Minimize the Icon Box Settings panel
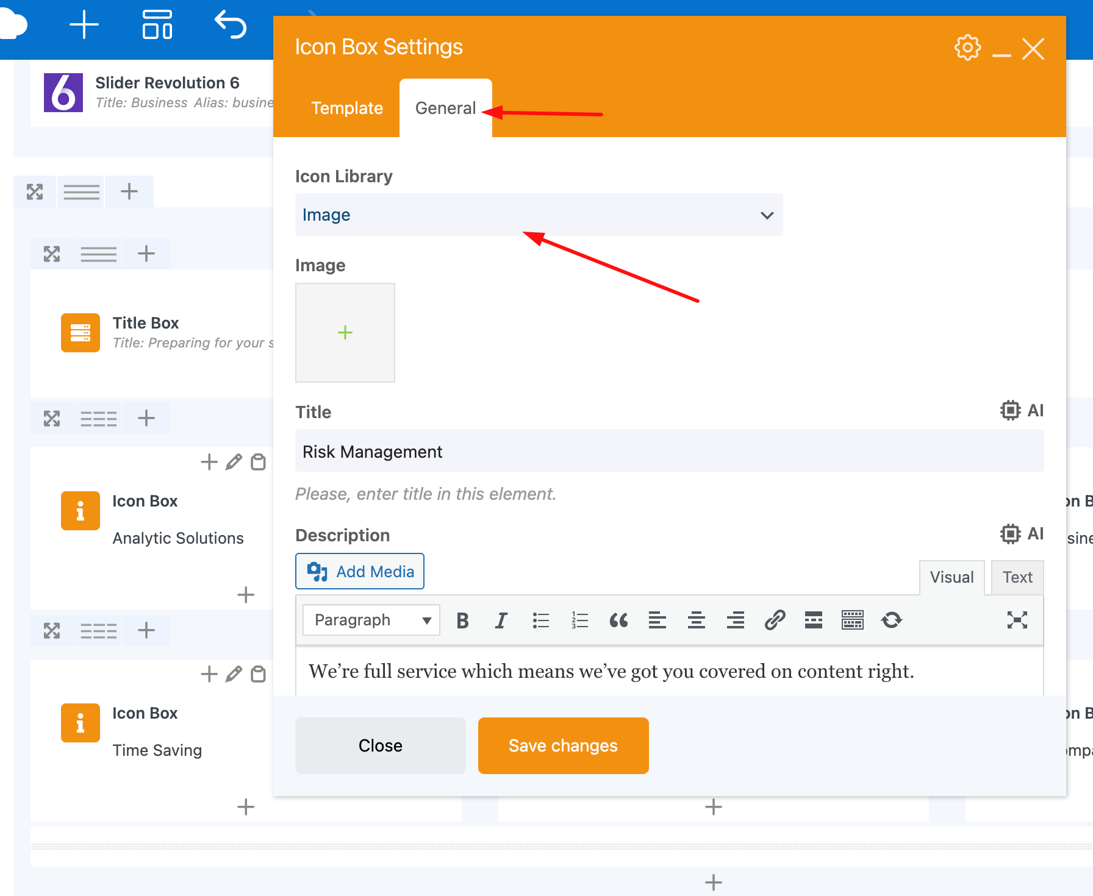The image size is (1093, 896). coord(1002,55)
